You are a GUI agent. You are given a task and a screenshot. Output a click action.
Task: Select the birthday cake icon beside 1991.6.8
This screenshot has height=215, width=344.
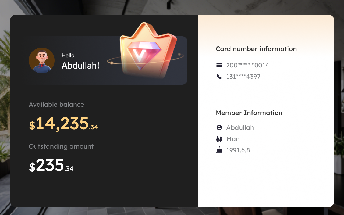219,150
